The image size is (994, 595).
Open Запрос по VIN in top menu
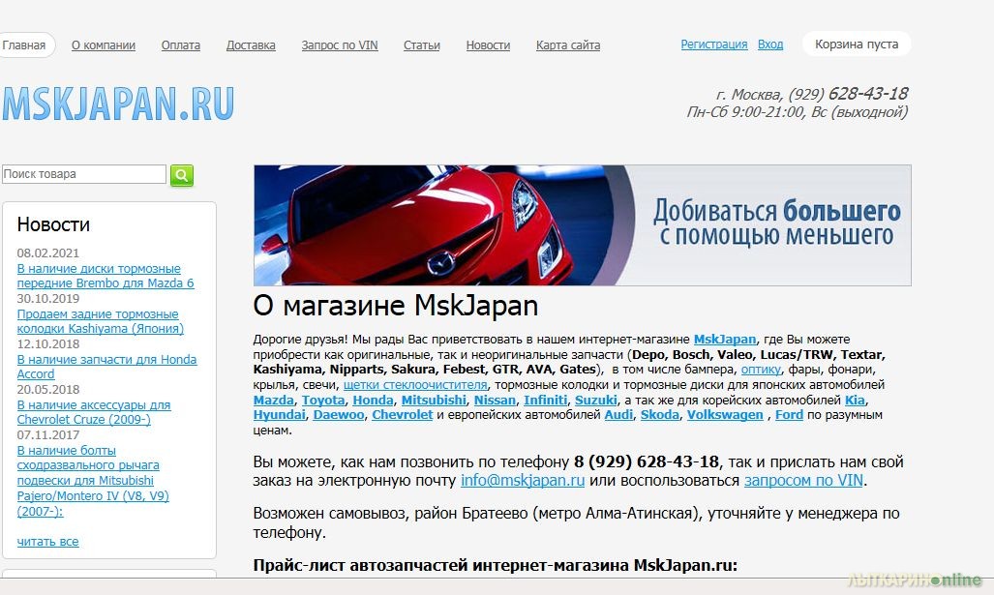[340, 45]
